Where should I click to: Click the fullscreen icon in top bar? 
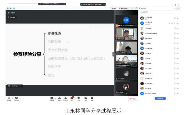click(x=132, y=8)
